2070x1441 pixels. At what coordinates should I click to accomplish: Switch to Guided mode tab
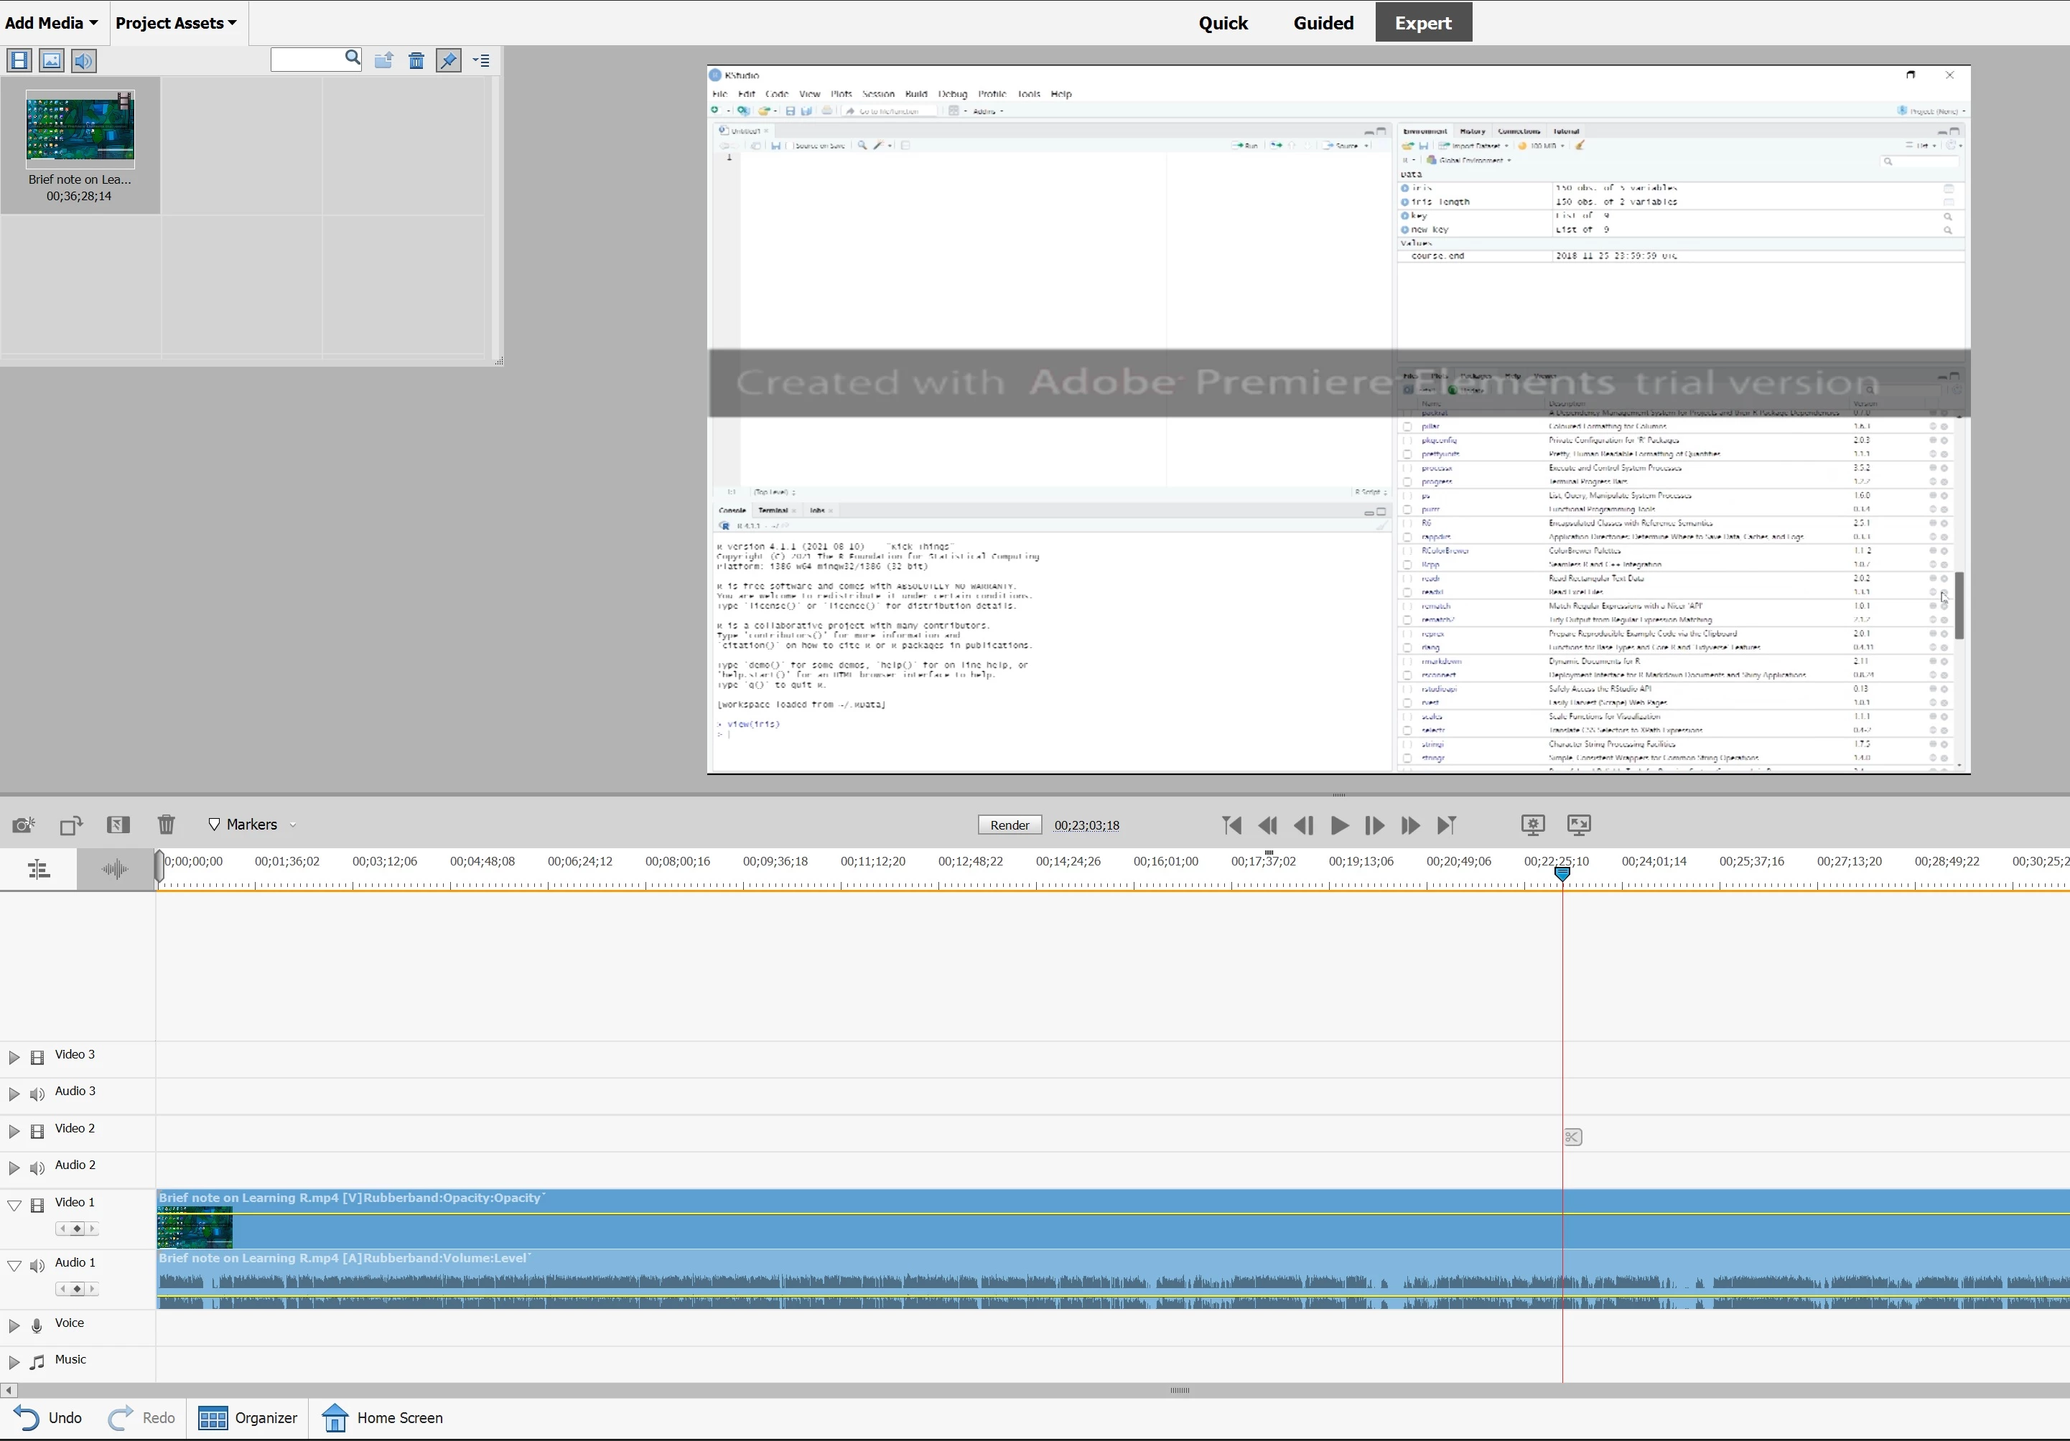[x=1323, y=22]
